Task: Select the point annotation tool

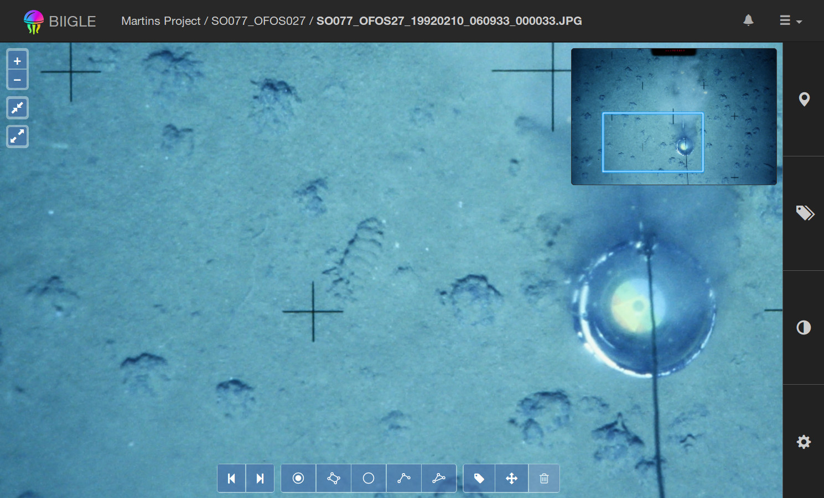Action: pyautogui.click(x=298, y=478)
